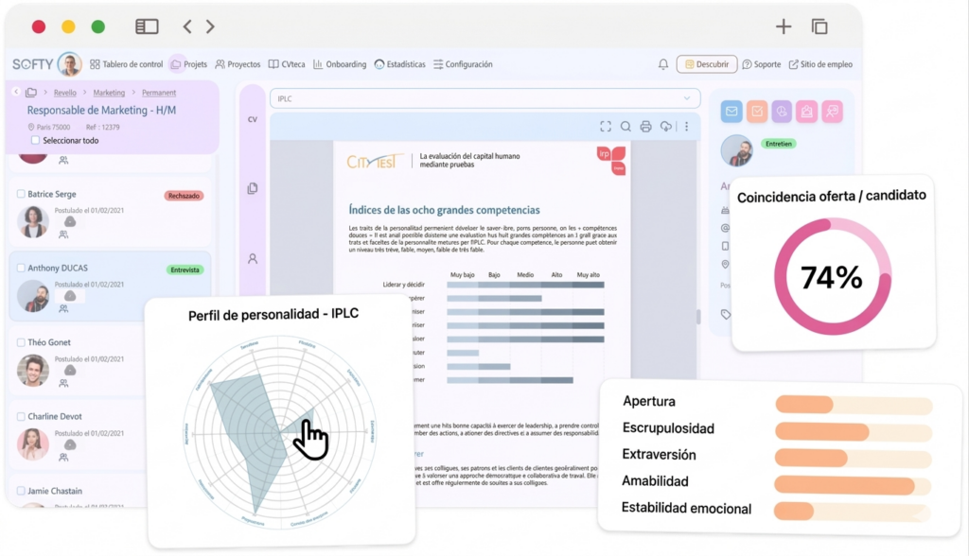
Task: Click the 74% match donut chart
Action: click(832, 276)
